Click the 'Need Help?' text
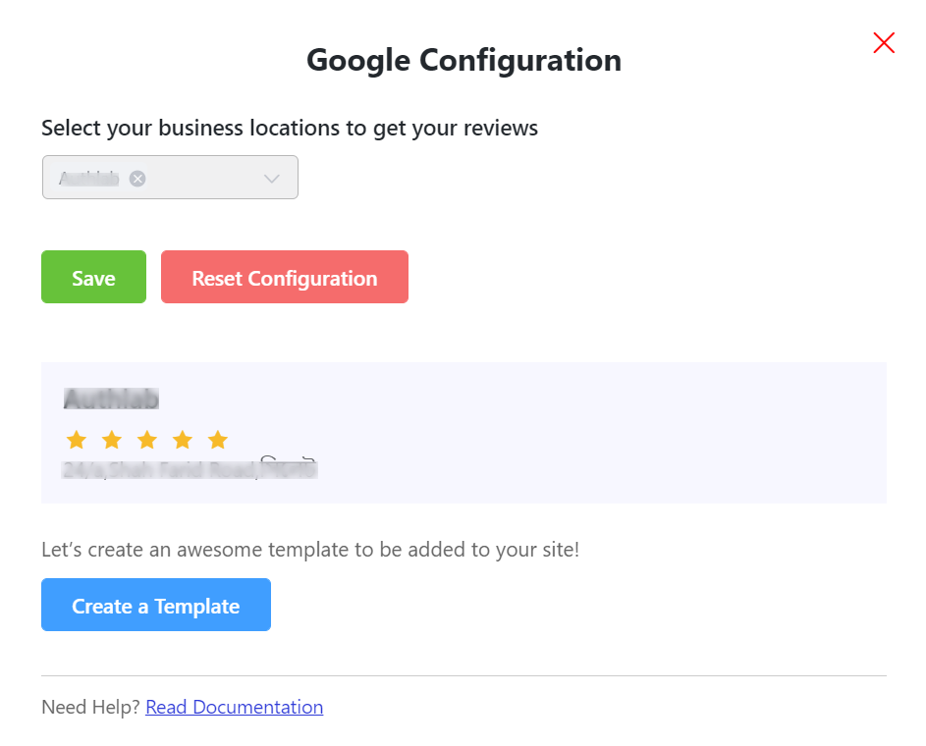The width and height of the screenshot is (926, 746). coord(90,707)
